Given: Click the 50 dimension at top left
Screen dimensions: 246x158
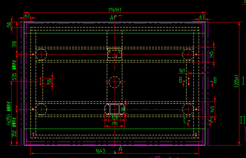Looking at the screenshot, I should click(9, 25).
